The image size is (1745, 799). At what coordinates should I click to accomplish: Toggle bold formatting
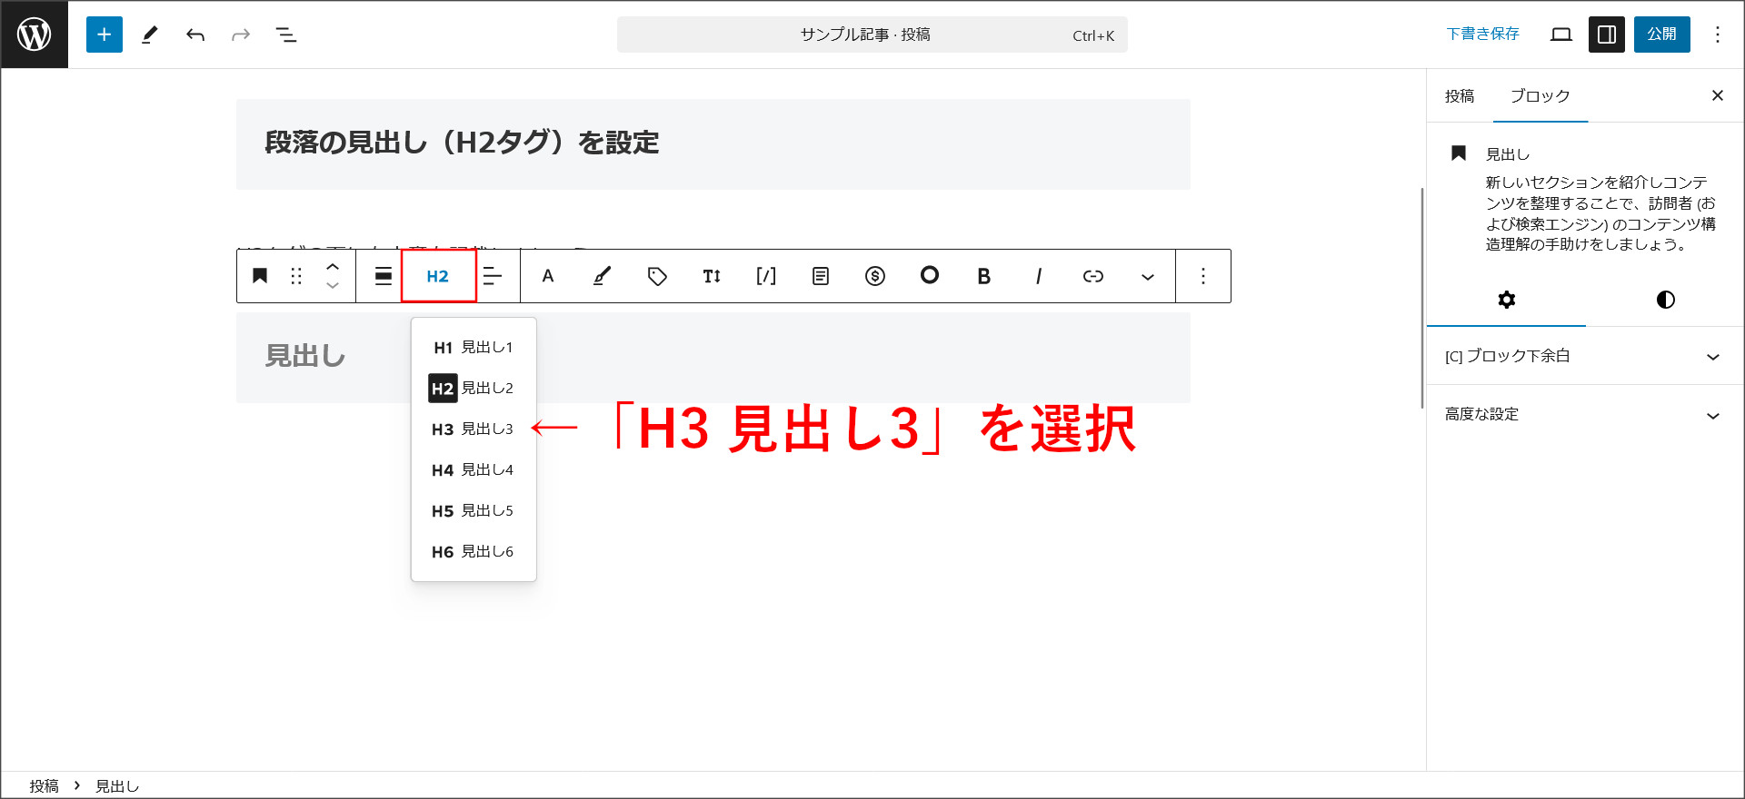983,276
